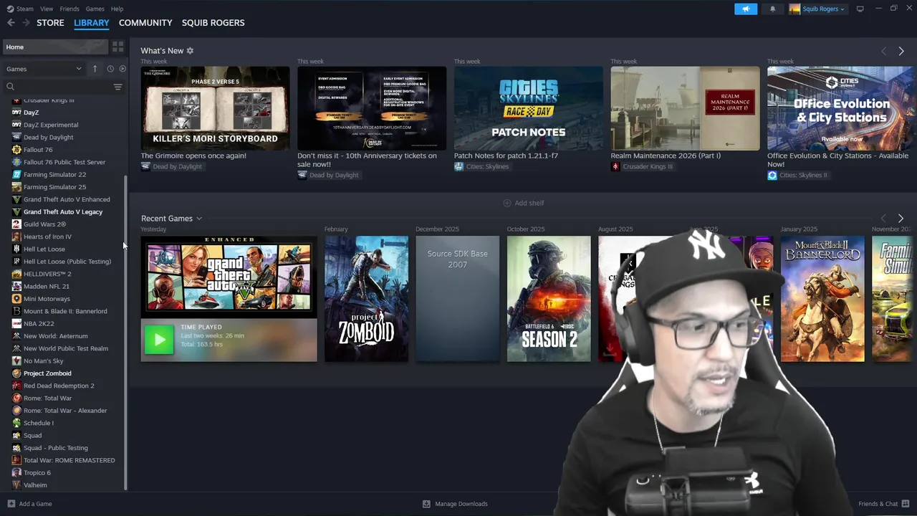
Task: Expand the Recent Games shelf dropdown
Action: pyautogui.click(x=199, y=219)
